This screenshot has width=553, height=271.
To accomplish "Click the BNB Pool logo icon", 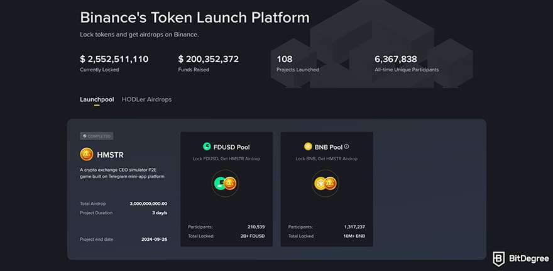I will (x=308, y=147).
